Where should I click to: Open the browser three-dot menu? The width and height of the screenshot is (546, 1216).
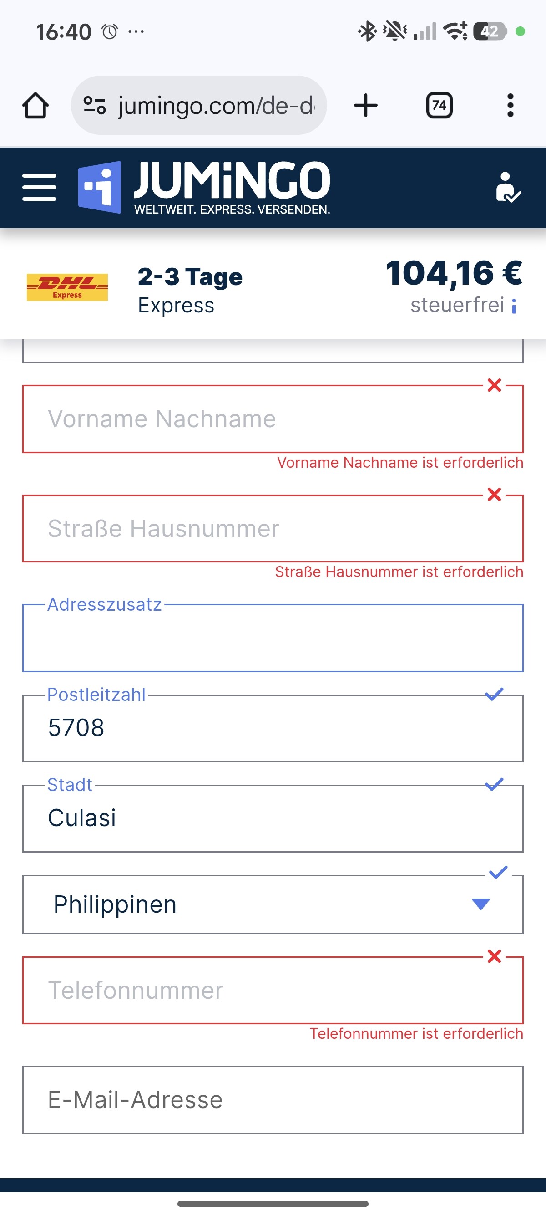coord(510,105)
